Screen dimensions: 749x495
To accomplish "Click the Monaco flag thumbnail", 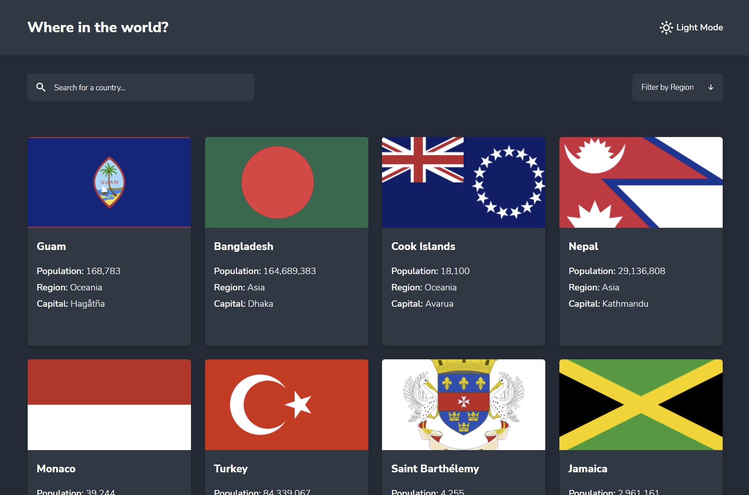I will pyautogui.click(x=109, y=405).
